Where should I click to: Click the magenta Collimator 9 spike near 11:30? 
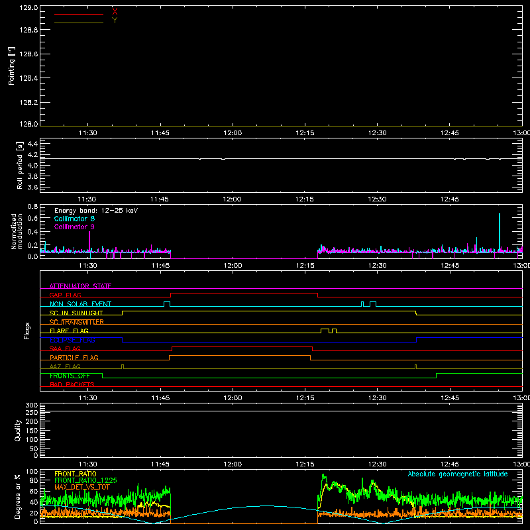point(89,241)
